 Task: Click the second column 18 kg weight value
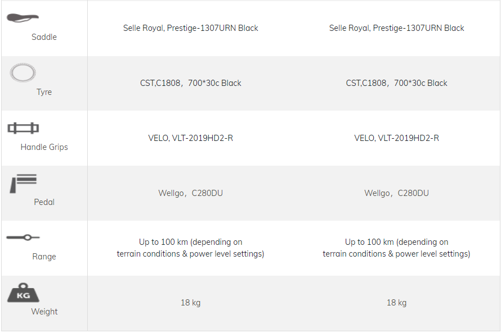396,303
